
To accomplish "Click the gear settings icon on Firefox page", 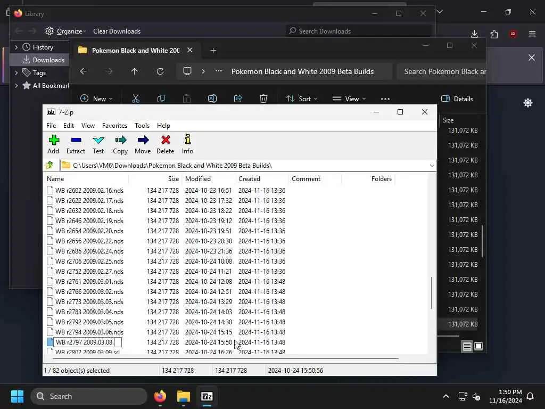I will 528,103.
